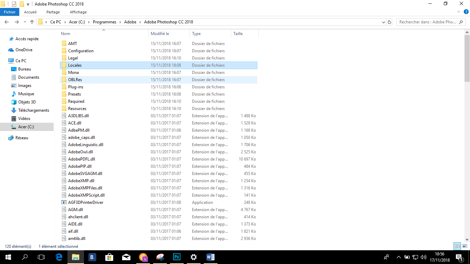Open the taskbar app with B icon
470x264 pixels.
[93, 257]
